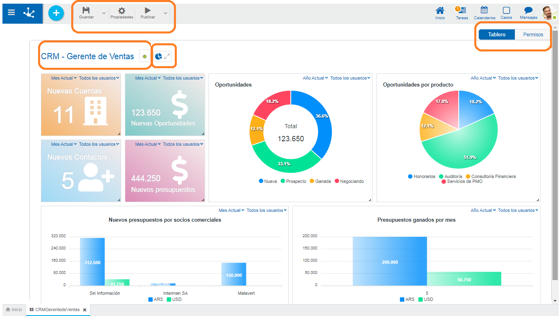This screenshot has height=316, width=559.
Task: Click home icon in bottom Inicio tab
Action: pyautogui.click(x=8, y=309)
